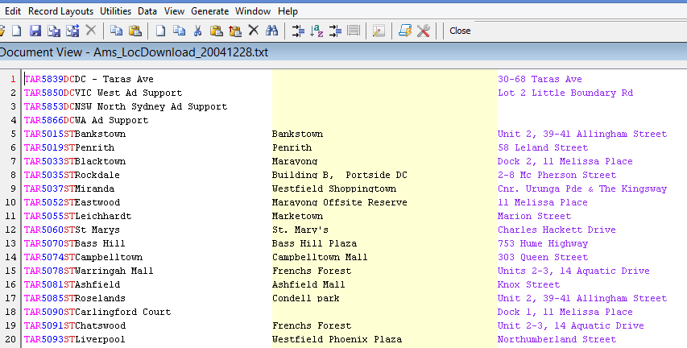Select line number 12 in the gutter
This screenshot has width=687, height=348.
(10, 230)
